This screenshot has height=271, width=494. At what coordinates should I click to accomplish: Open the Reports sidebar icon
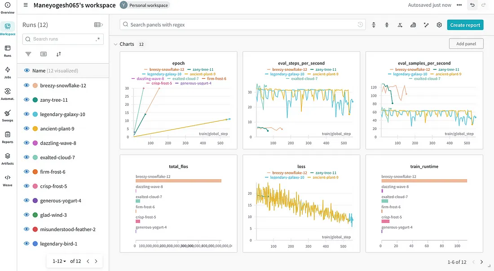8,138
